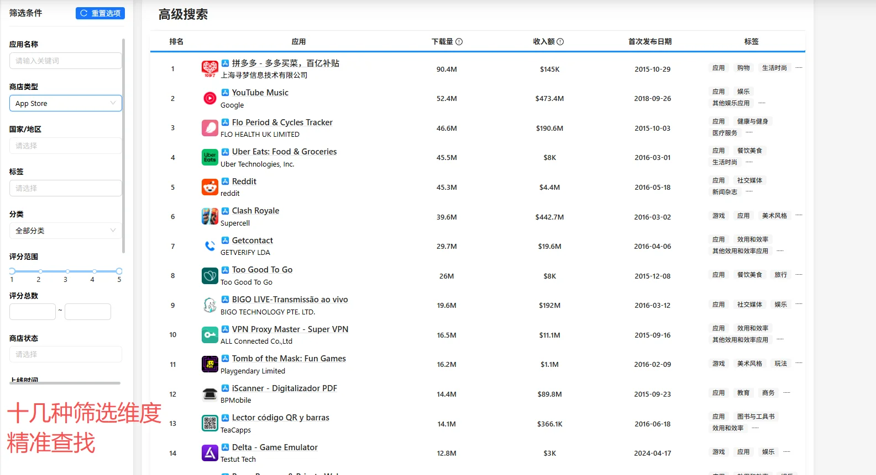Open the 拼多多 app link
This screenshot has height=475, width=876.
(286, 63)
